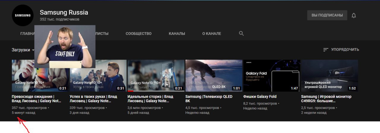The image size is (380, 133).
Task: Open the Galaxy Fold video thumbnail
Action: pos(272,75)
